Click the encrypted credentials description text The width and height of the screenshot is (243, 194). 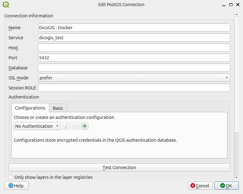(x=96, y=140)
